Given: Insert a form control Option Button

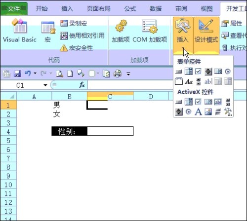Looking at the screenshot, I should [x=228, y=72].
